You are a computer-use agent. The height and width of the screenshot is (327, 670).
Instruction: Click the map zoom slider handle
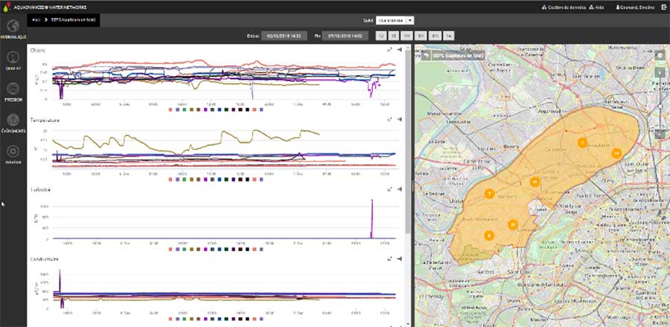pos(660,107)
